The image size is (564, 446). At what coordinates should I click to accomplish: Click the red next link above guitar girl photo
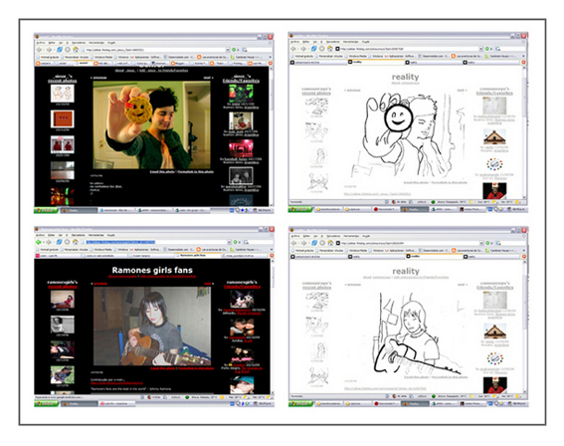[208, 284]
